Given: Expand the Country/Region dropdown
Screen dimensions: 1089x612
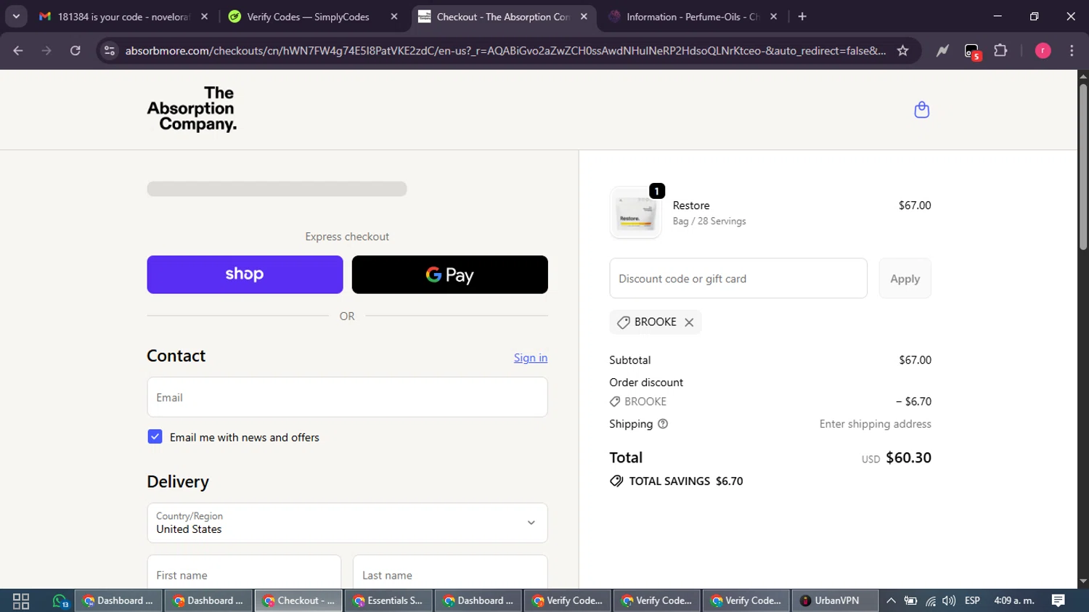Looking at the screenshot, I should click(347, 523).
